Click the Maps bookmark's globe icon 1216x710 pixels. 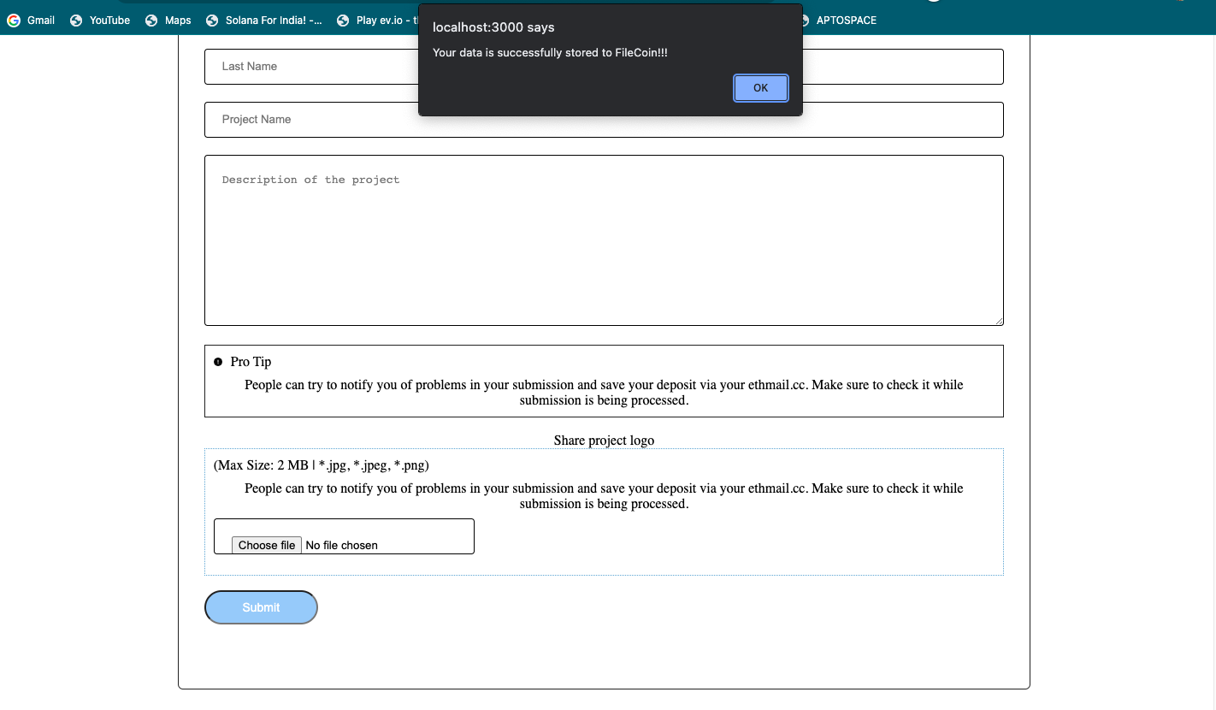(151, 21)
